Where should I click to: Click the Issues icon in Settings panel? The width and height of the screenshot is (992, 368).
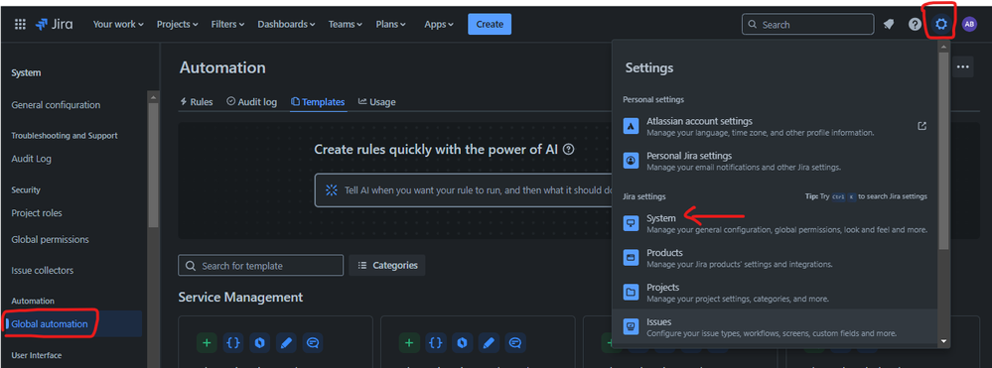(631, 327)
